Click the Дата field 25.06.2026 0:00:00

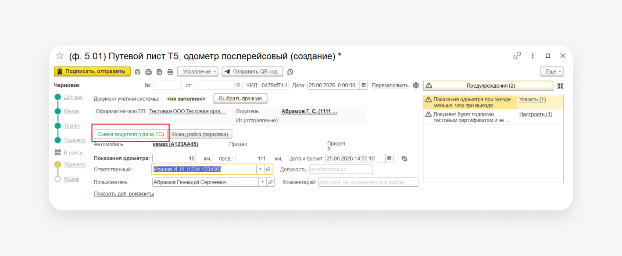(333, 85)
